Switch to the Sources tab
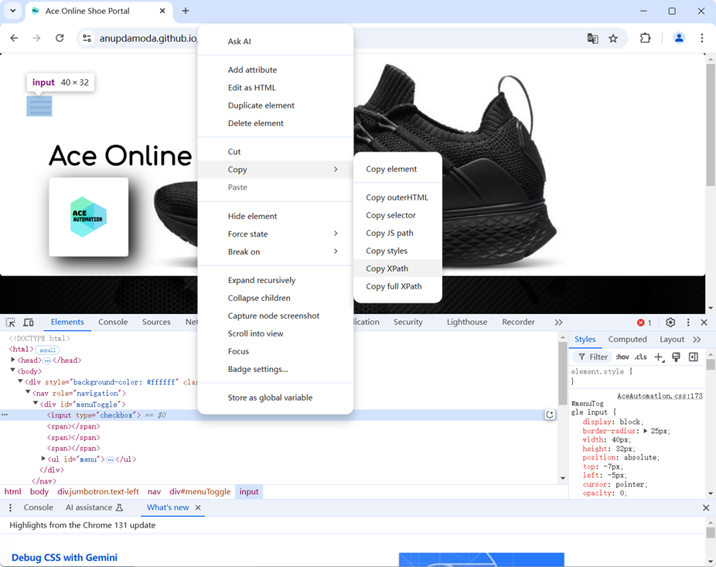 (156, 322)
